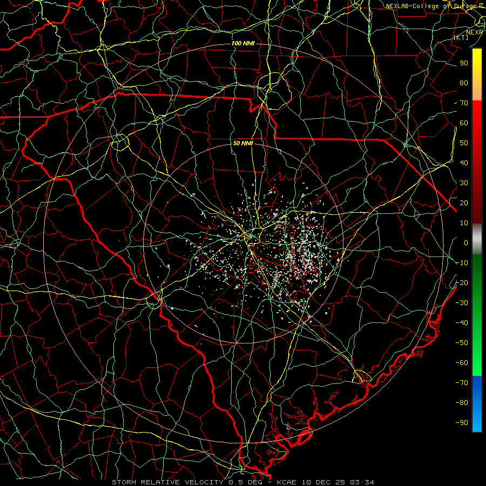This screenshot has width=486, height=486.
Task: Select the -80 value on velocity scale
Action: (x=462, y=403)
